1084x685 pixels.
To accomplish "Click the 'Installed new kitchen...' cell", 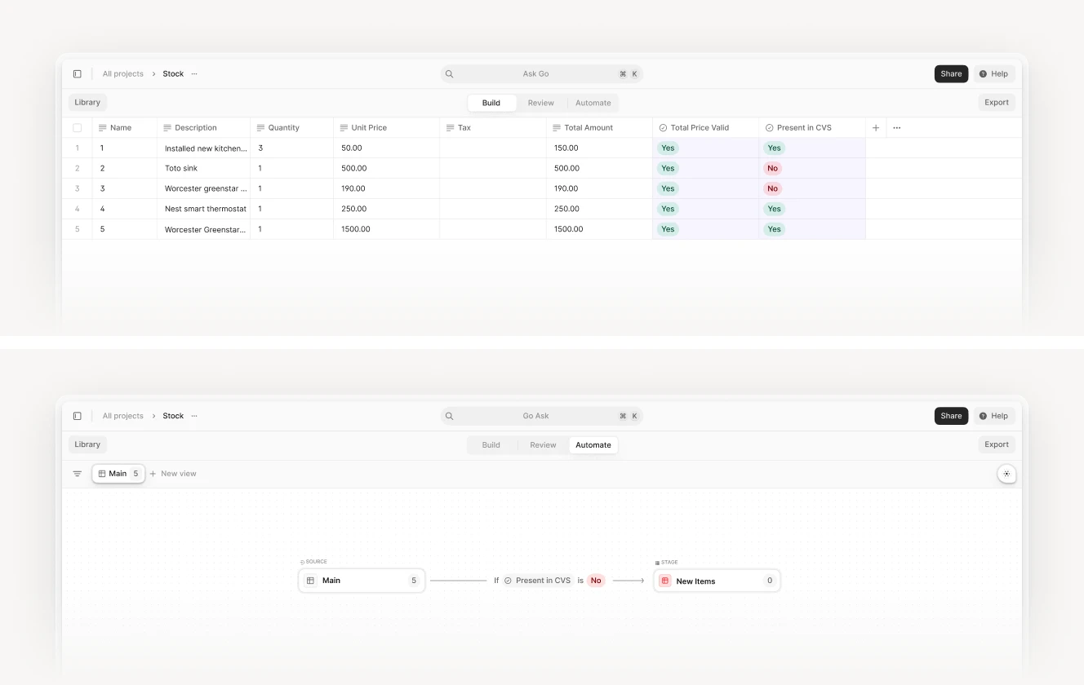I will click(204, 148).
